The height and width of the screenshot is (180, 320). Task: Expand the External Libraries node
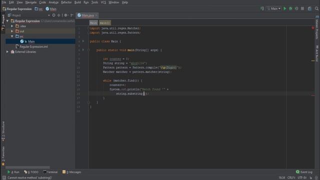click(x=7, y=52)
